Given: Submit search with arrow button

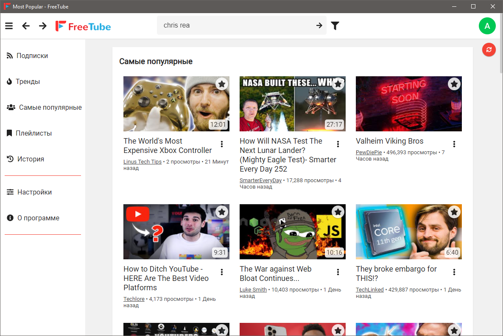Looking at the screenshot, I should [x=319, y=26].
